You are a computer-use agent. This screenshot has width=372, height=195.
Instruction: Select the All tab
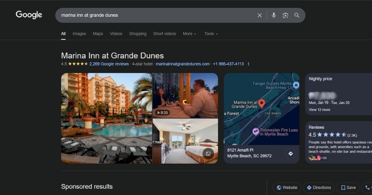[63, 34]
